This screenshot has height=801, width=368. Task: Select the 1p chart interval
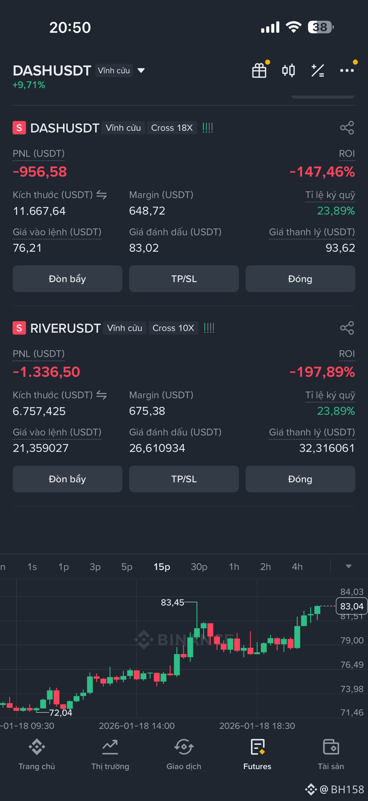tap(64, 566)
